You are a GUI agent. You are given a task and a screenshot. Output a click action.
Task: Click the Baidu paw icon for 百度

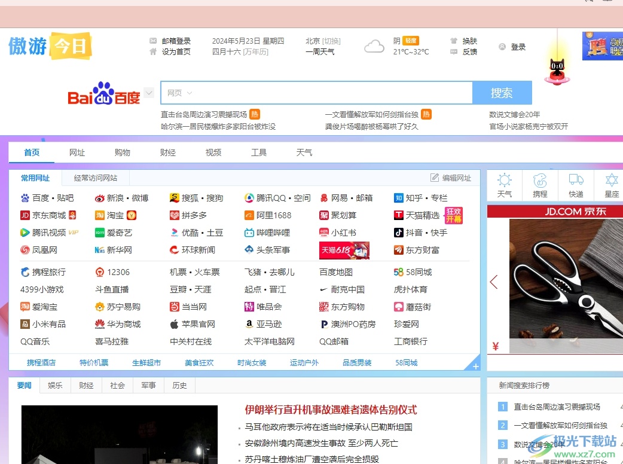(x=25, y=198)
